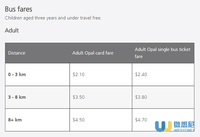Image resolution: width=200 pixels, height=137 pixels.
Task: Click the Chinese characters in the watermark
Action: click(184, 124)
